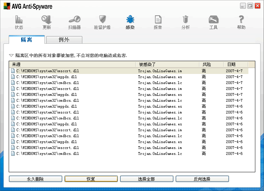Open the 状态 status section
The height and width of the screenshot is (191, 264).
(19, 22)
